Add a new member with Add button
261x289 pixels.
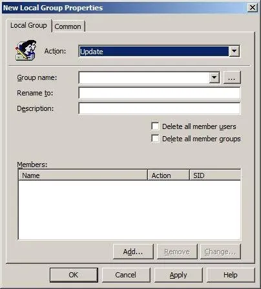tap(133, 252)
